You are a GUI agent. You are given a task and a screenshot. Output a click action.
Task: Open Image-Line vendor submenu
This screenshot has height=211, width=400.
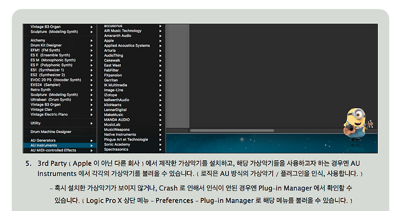(132, 90)
